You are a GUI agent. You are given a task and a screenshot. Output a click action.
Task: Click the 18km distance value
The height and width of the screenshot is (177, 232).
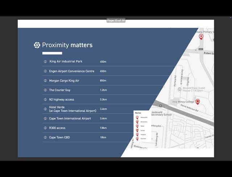pos(103,138)
